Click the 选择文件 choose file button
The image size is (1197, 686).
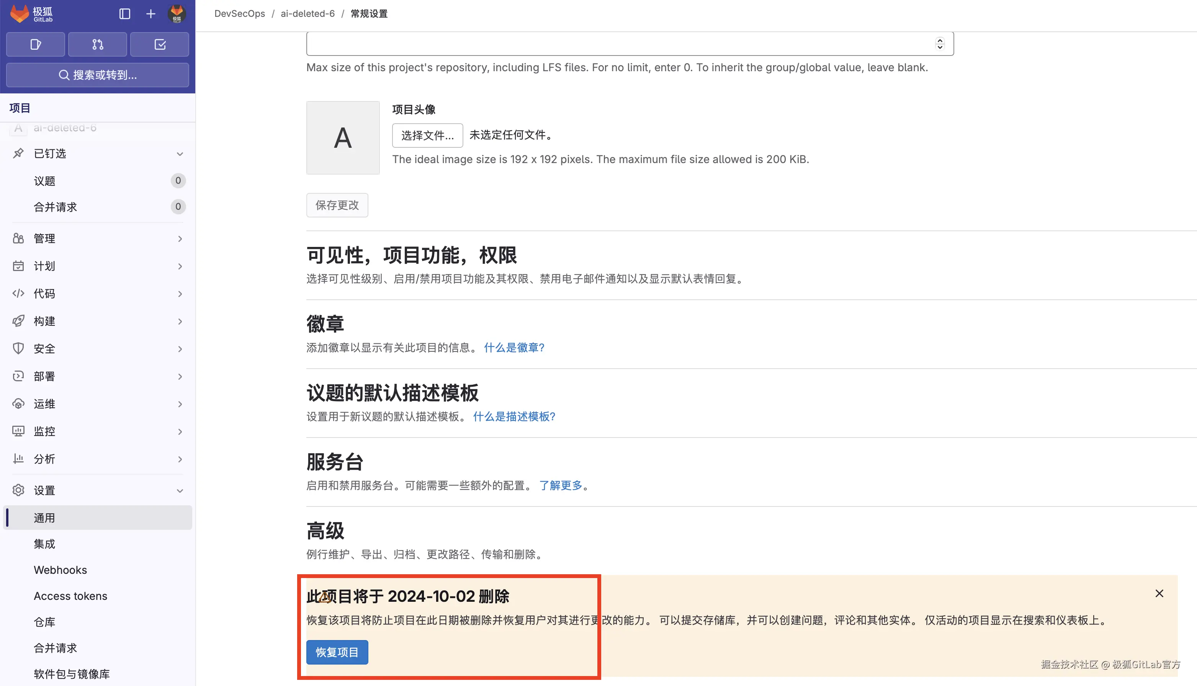[x=427, y=135]
